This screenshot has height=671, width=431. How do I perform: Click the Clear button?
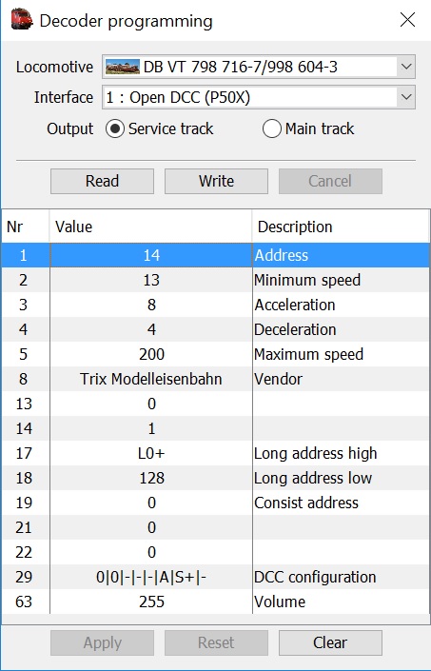330,642
